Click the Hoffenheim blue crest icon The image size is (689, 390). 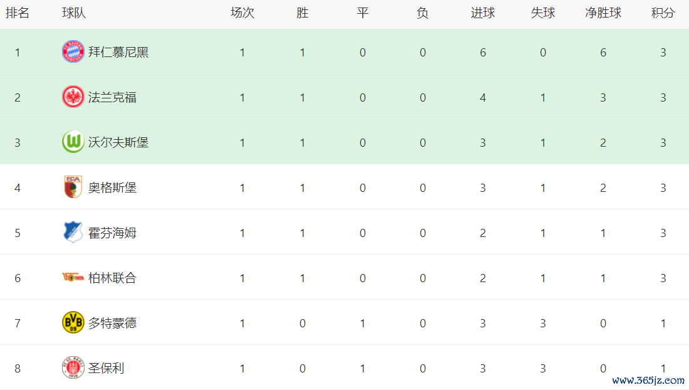point(73,232)
